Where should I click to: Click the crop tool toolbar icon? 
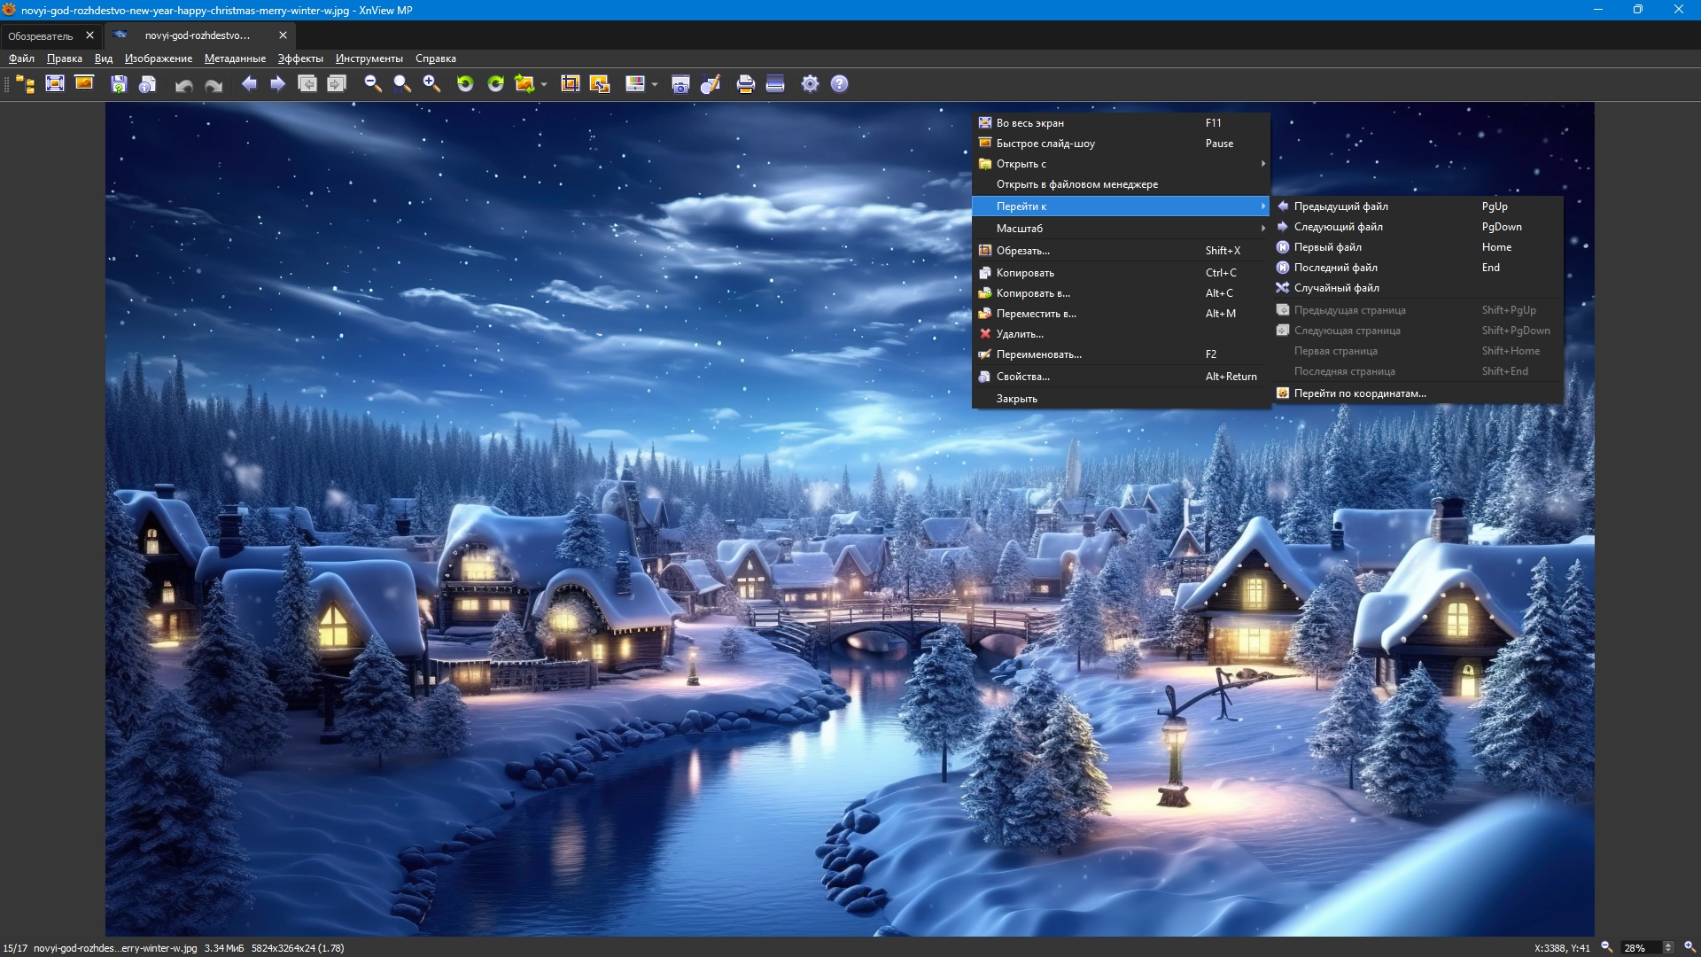[571, 84]
